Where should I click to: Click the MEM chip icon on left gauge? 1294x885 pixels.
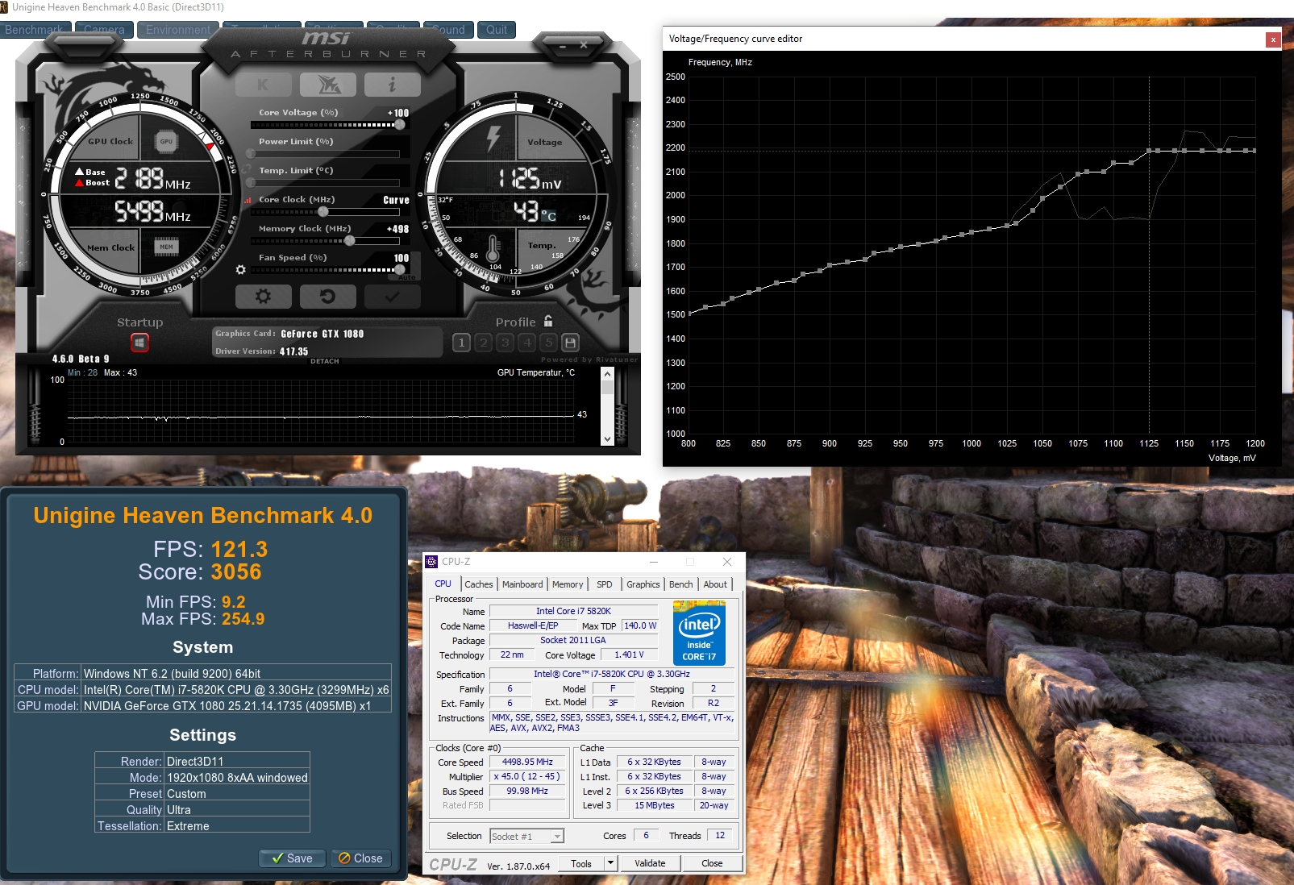click(165, 247)
